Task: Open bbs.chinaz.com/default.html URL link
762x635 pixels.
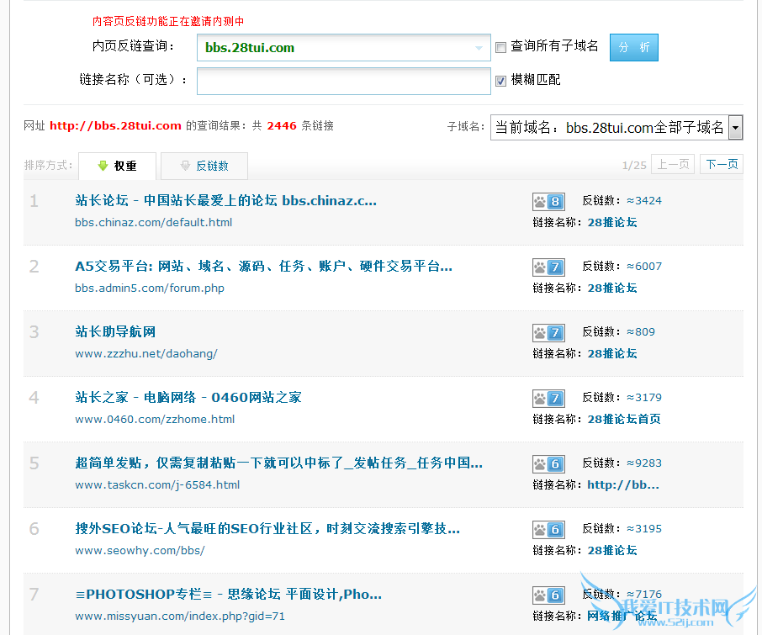Action: 154,223
